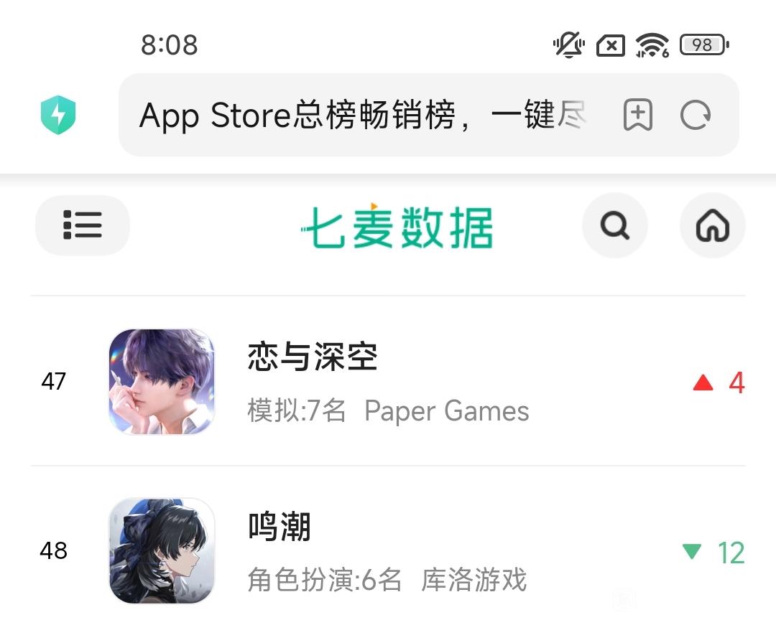Open the 鸣潮 app icon thumbnail

click(x=162, y=550)
